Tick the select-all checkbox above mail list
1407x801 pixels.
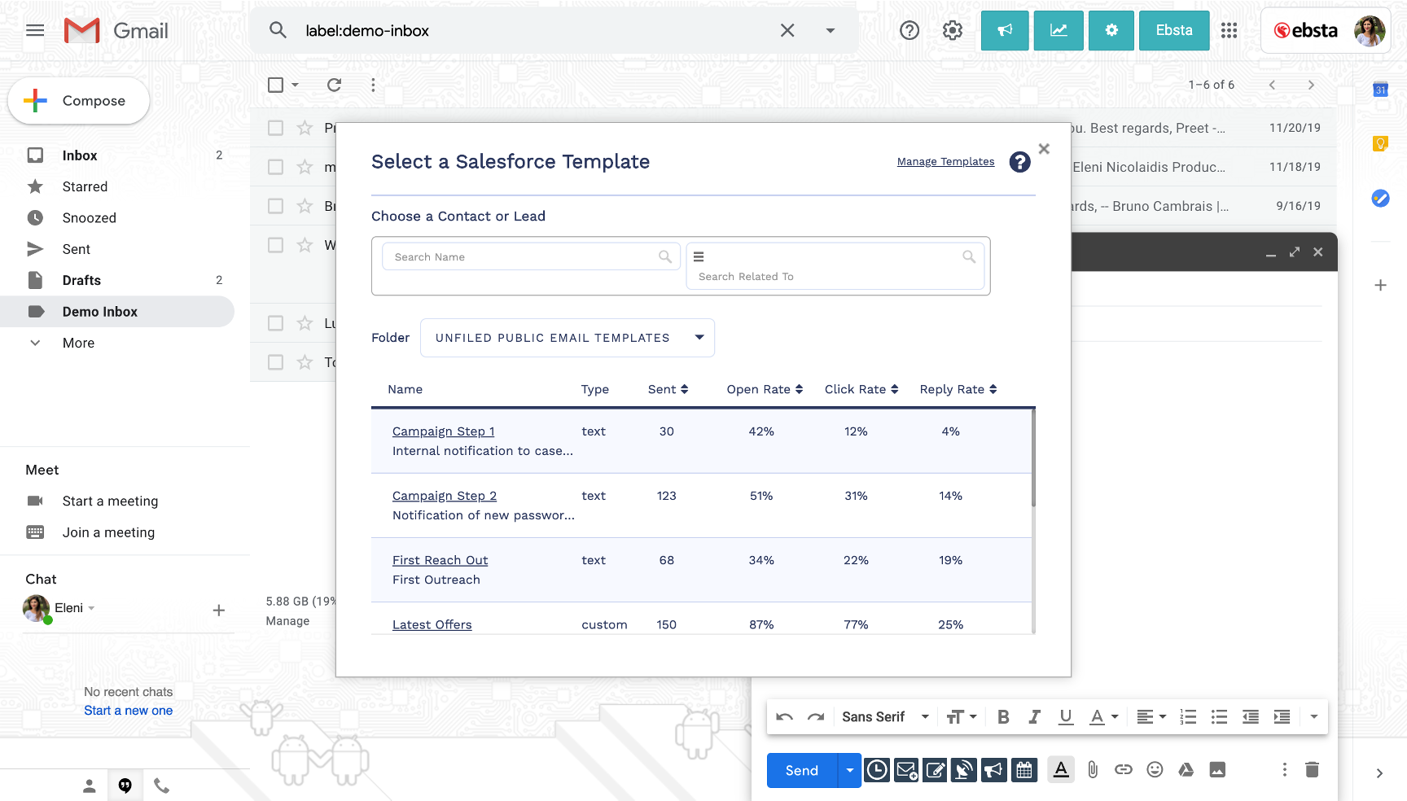tap(275, 85)
